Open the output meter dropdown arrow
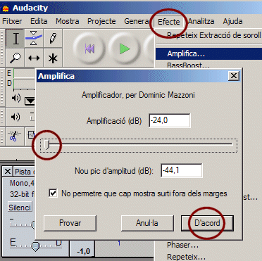Viewport: 262px width, 261px height. pyautogui.click(x=30, y=101)
